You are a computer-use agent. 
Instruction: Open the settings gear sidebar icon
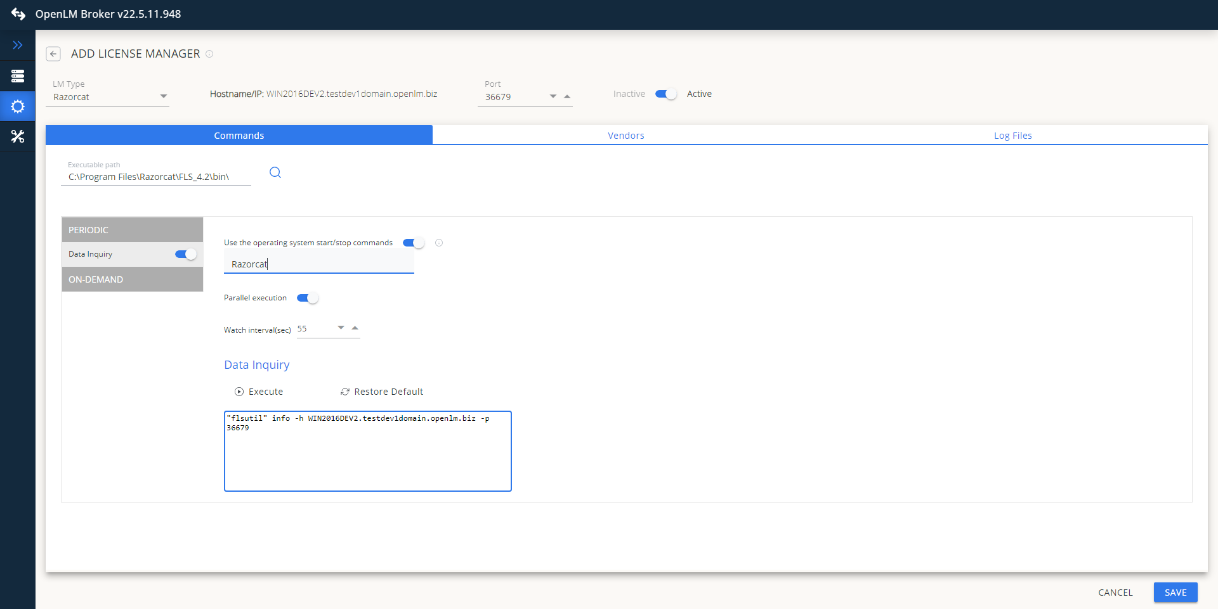[18, 106]
